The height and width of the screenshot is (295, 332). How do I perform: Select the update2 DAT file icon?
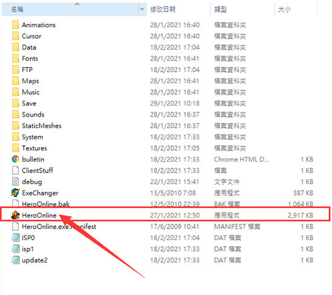pos(16,260)
